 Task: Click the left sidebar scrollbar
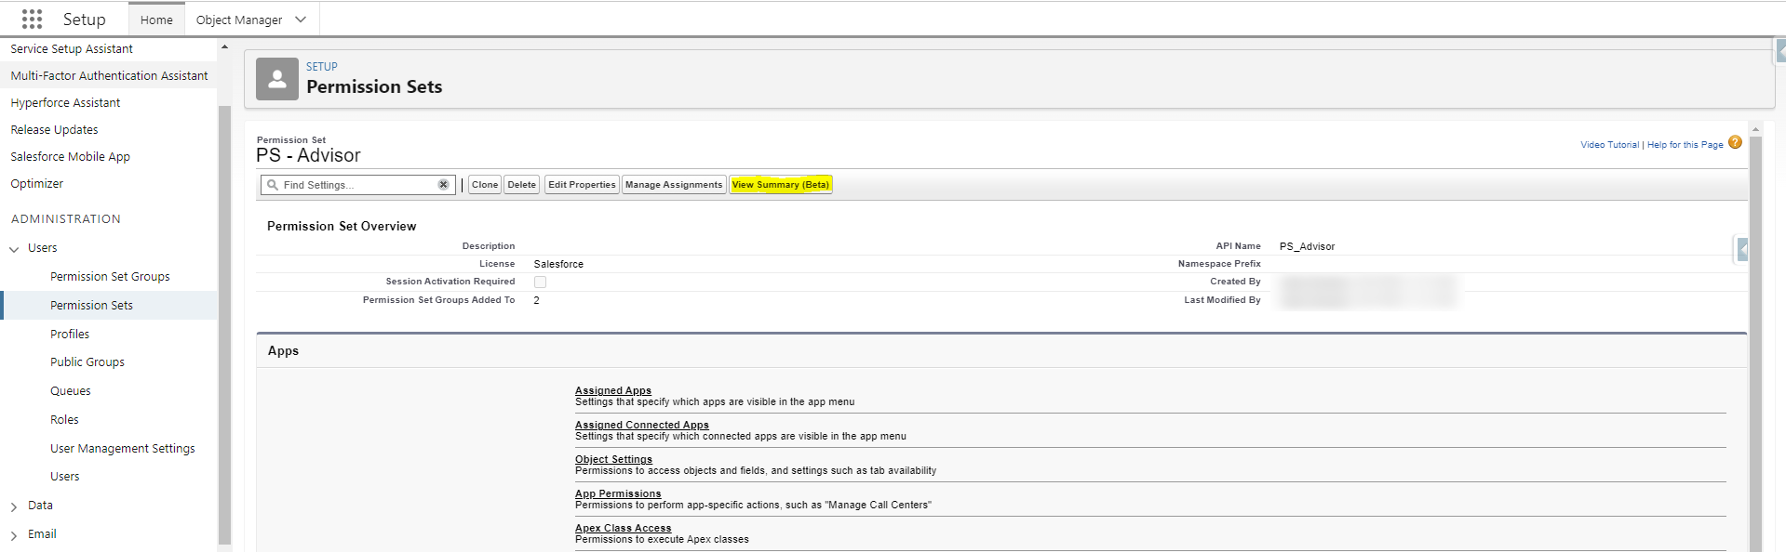224,325
